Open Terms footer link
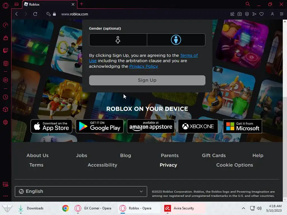The height and width of the screenshot is (215, 287). pos(36,165)
